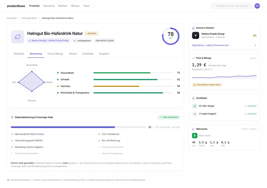Go to Hafergetränke breadcrumb

[29, 18]
